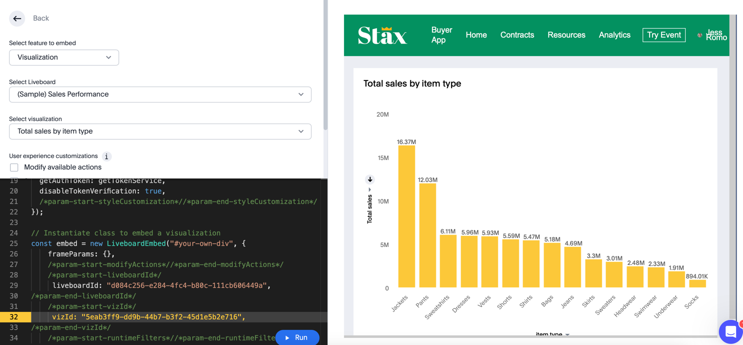The image size is (743, 345).
Task: Click the sort arrow on Total sales axis
Action: point(370,179)
